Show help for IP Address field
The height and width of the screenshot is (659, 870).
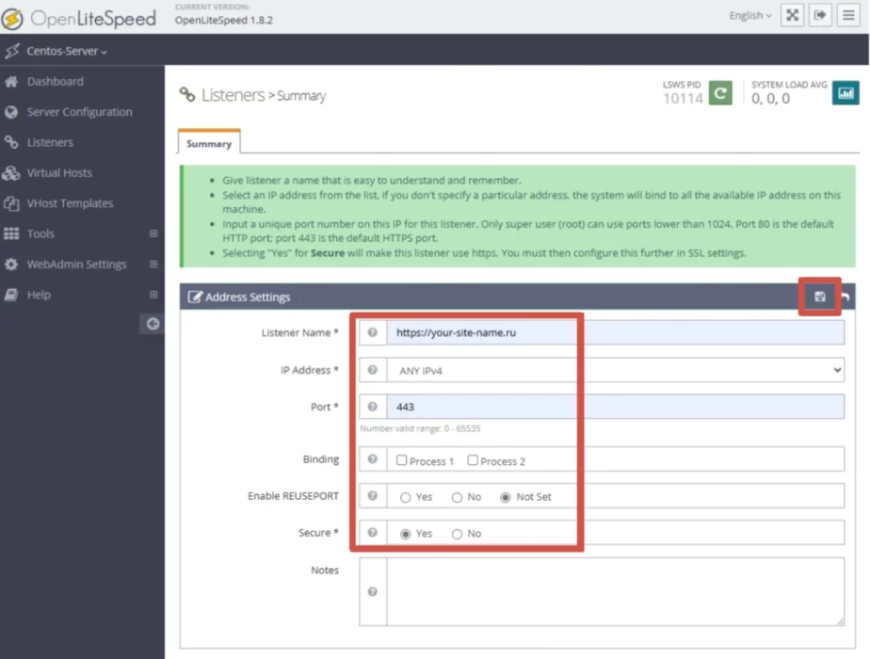point(372,370)
